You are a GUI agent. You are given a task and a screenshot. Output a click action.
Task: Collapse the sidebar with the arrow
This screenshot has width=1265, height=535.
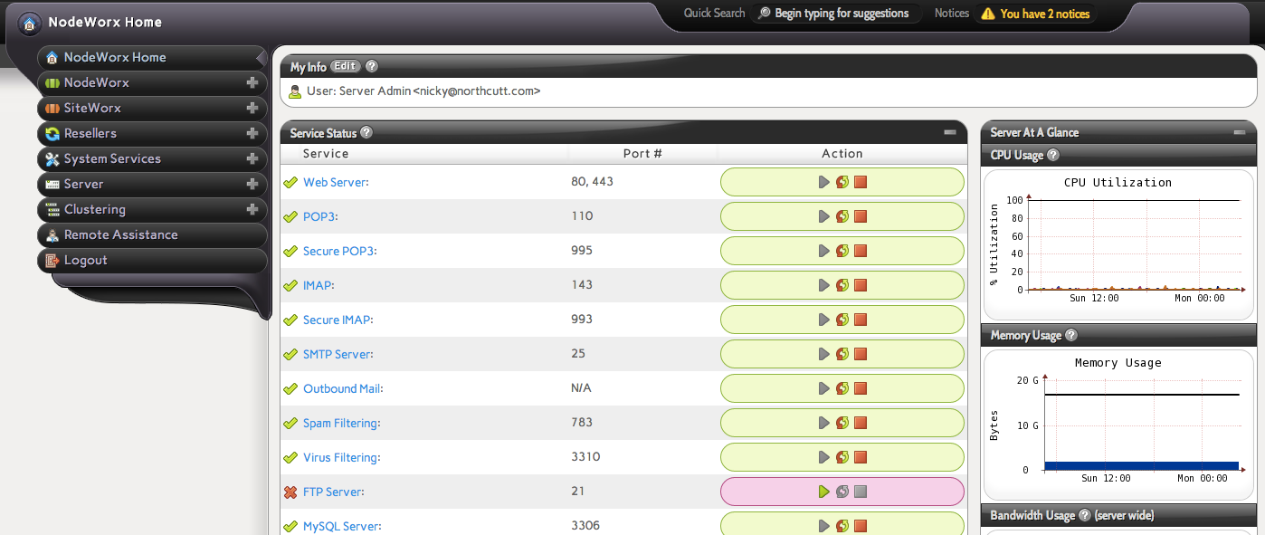pyautogui.click(x=262, y=58)
